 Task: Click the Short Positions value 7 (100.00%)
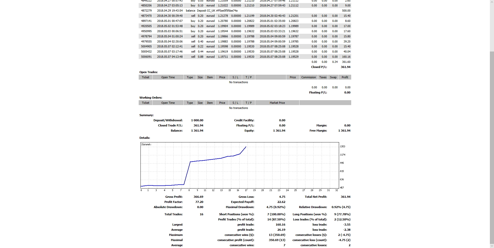pyautogui.click(x=276, y=214)
